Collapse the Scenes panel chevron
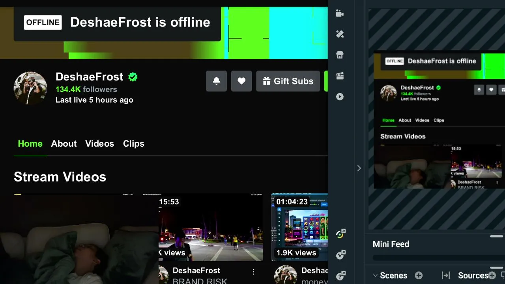The width and height of the screenshot is (505, 284). [375, 275]
